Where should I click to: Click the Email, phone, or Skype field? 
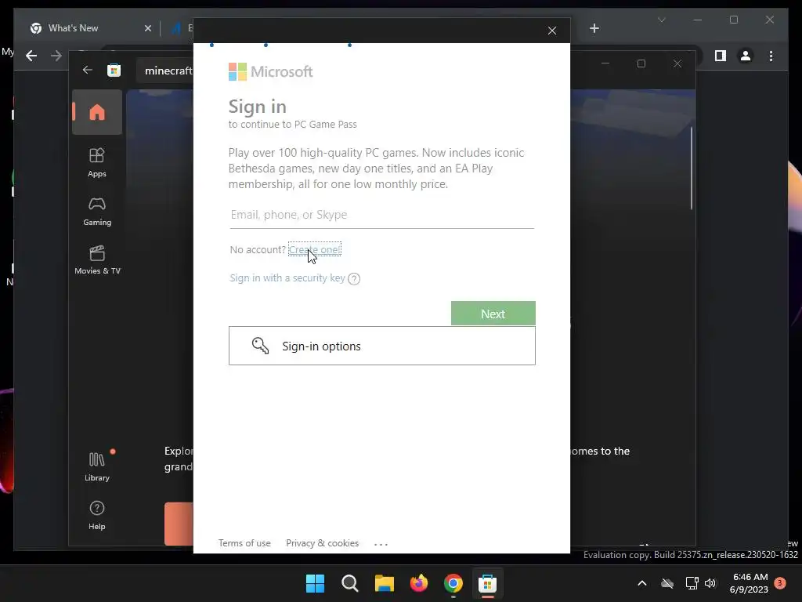pos(382,215)
